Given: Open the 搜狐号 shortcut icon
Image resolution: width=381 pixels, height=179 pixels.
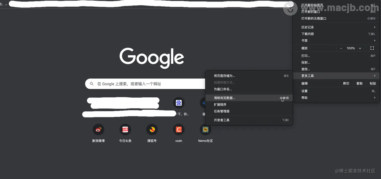Looking at the screenshot, I should [x=152, y=130].
